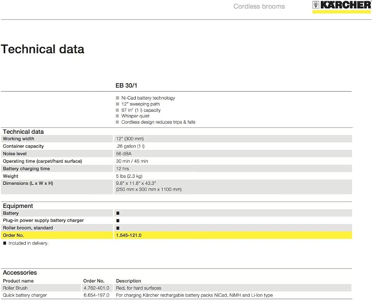Click order number '1.545-121.0'
Image resolution: width=373 pixels, height=300 pixels.
pos(129,235)
